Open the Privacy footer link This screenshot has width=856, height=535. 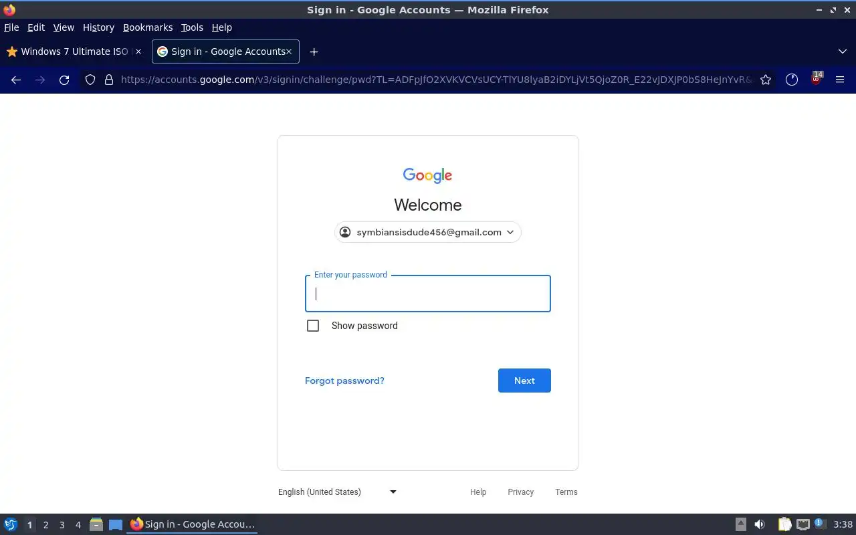[520, 492]
